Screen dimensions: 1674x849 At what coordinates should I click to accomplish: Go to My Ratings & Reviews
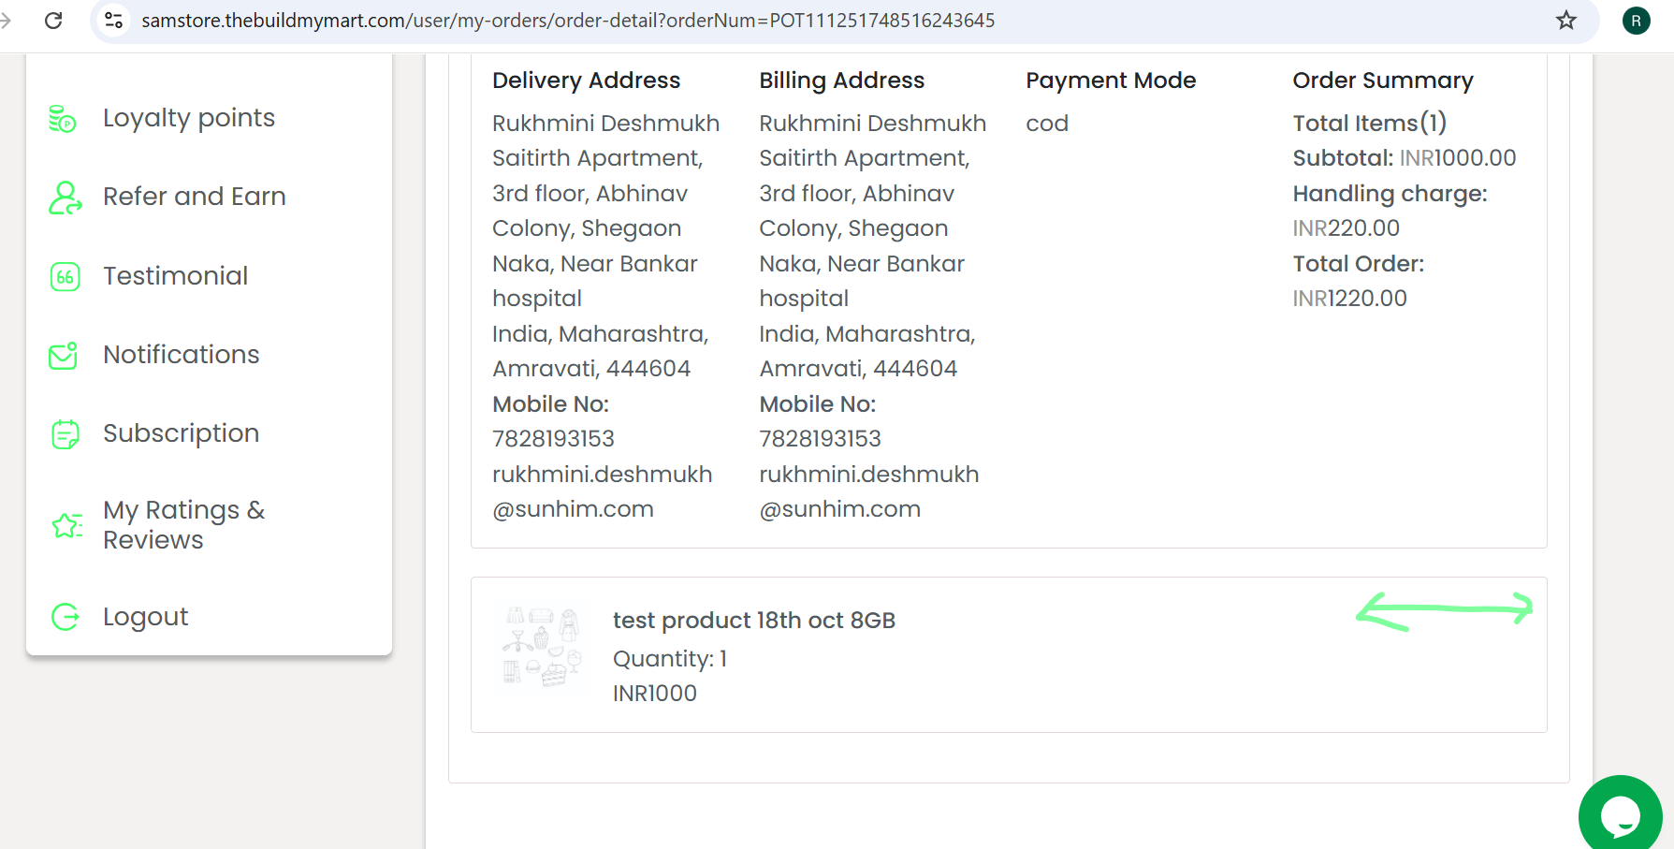[184, 525]
